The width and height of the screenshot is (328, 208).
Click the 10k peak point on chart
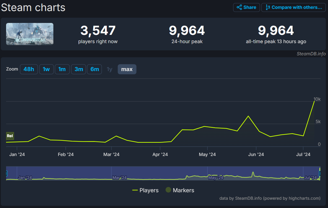(314, 101)
